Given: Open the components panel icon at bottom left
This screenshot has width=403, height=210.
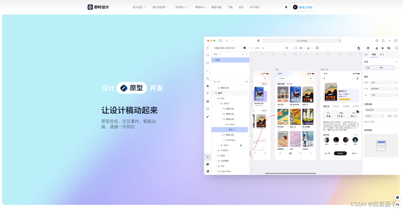Looking at the screenshot, I should point(207,157).
